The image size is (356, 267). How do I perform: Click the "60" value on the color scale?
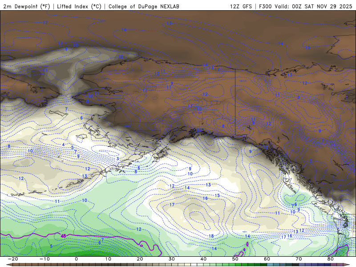pyautogui.click(x=267, y=259)
